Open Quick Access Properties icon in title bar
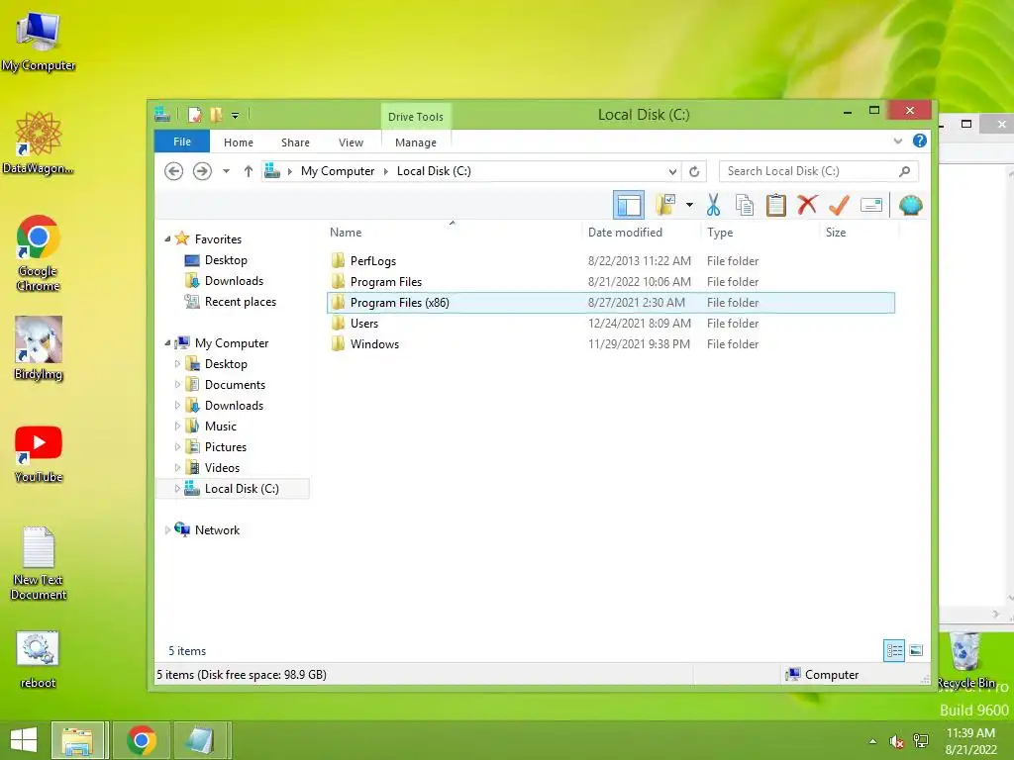Image resolution: width=1014 pixels, height=760 pixels. 194,115
